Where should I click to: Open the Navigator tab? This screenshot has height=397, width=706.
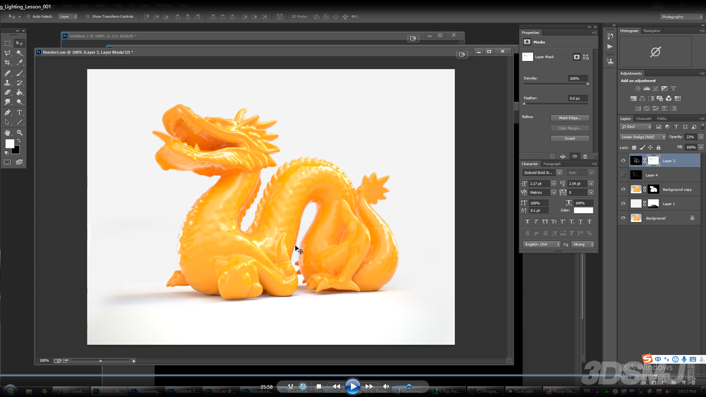[652, 31]
